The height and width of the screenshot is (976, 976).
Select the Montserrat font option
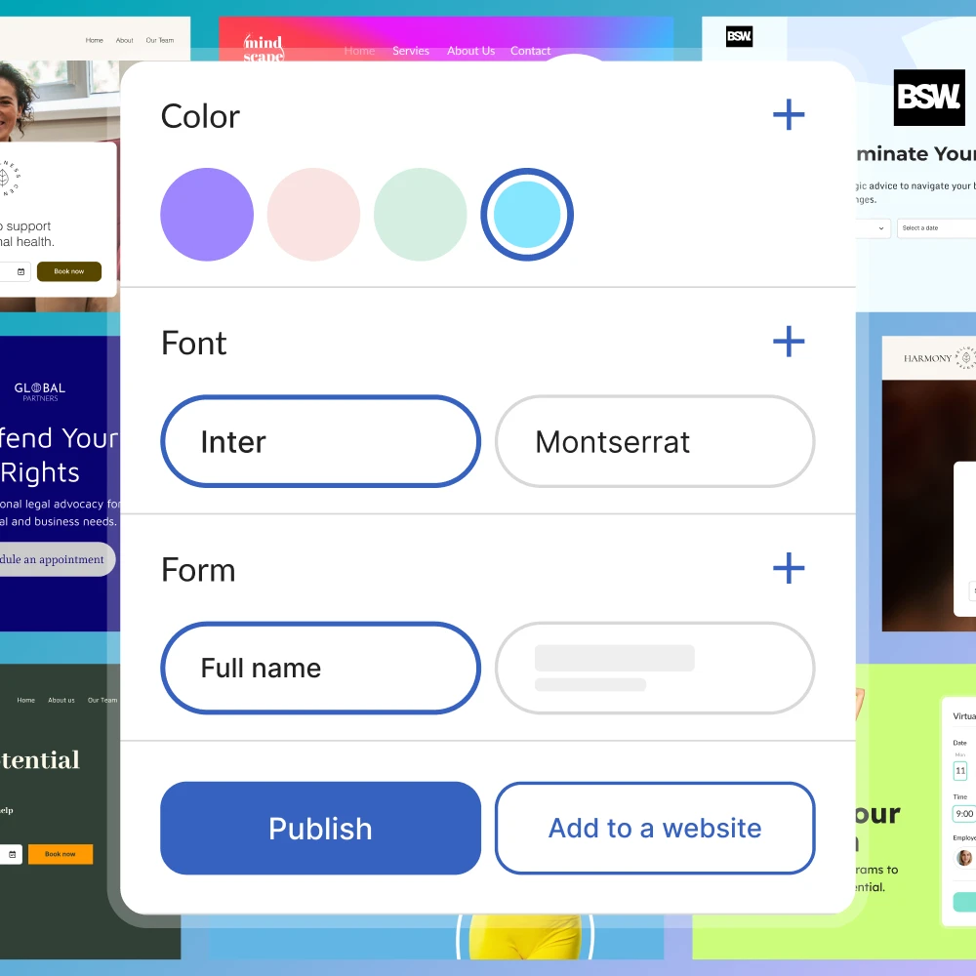tap(654, 441)
